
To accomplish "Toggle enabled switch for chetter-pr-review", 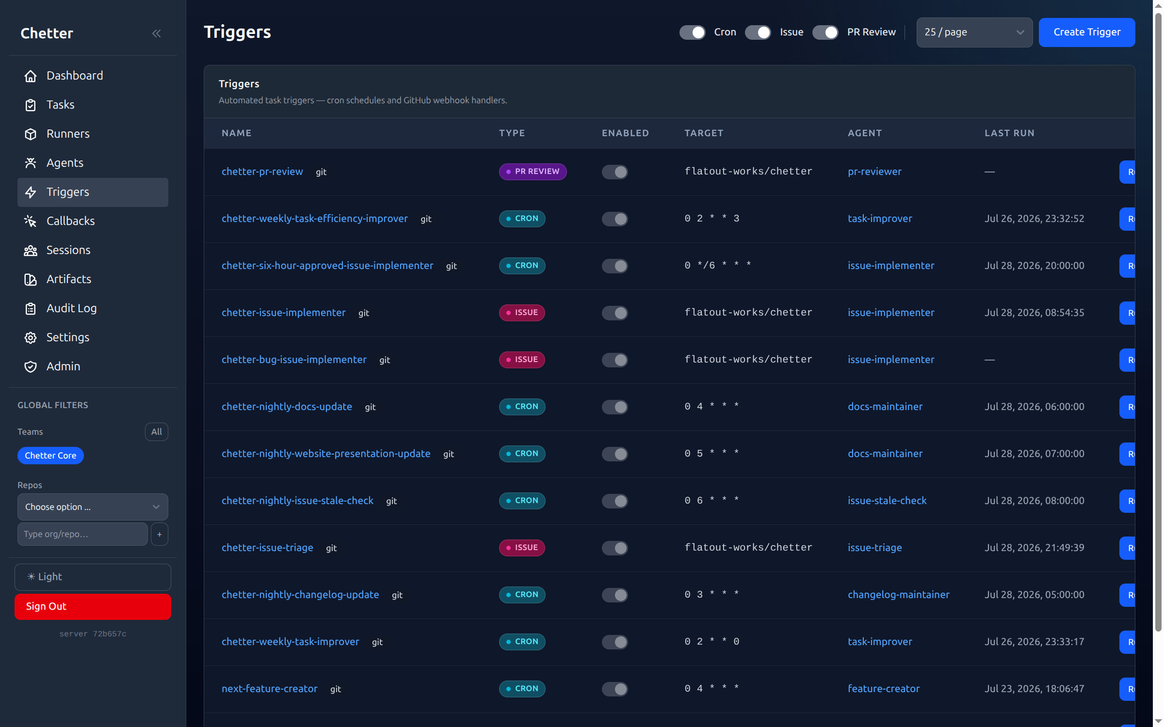I will pyautogui.click(x=615, y=172).
